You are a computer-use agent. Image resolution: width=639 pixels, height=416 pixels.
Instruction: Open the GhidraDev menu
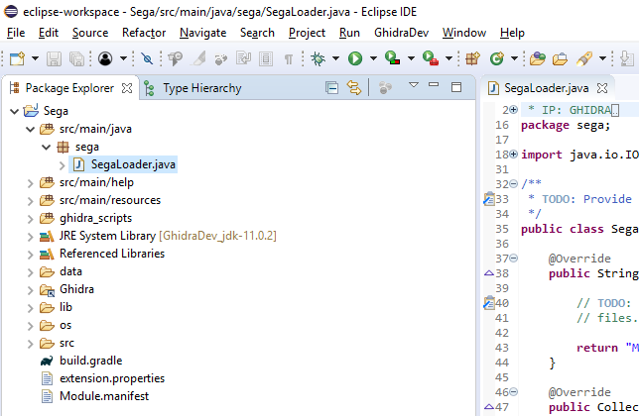click(x=402, y=33)
